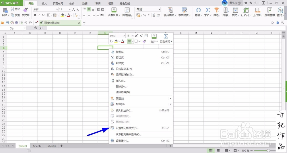Image resolution: width=287 pixels, height=153 pixels.
Task: Click the Worksheet (工作表) ribbon icon
Action: [x=258, y=10]
